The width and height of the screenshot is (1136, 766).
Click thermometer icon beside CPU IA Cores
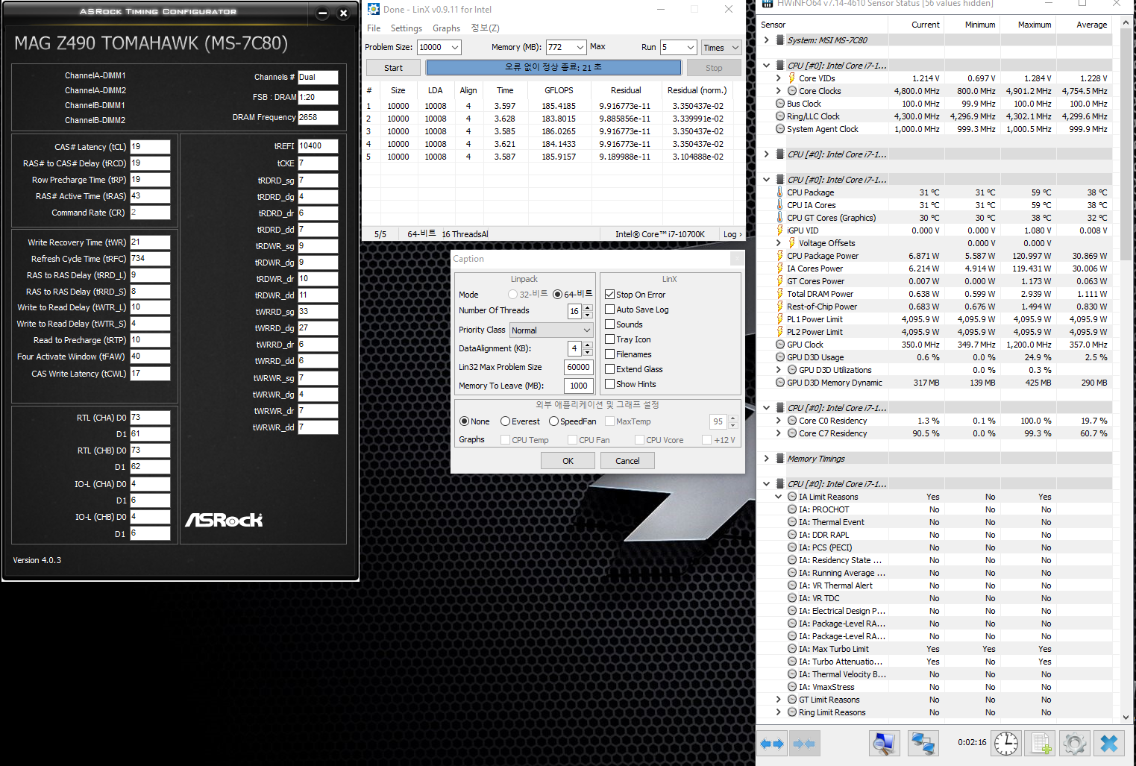click(x=780, y=205)
